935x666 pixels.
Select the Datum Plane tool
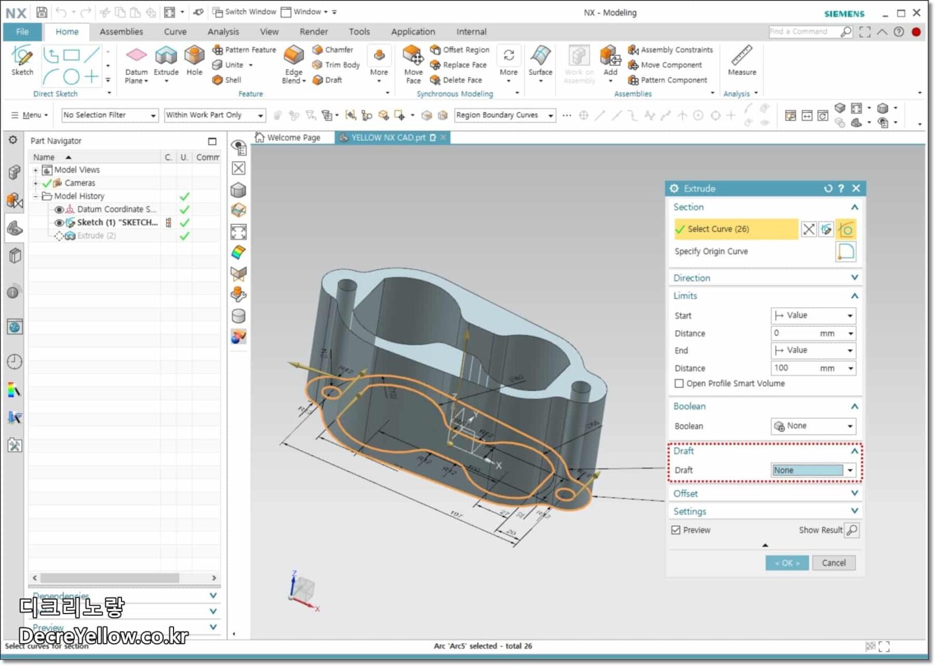tap(136, 65)
